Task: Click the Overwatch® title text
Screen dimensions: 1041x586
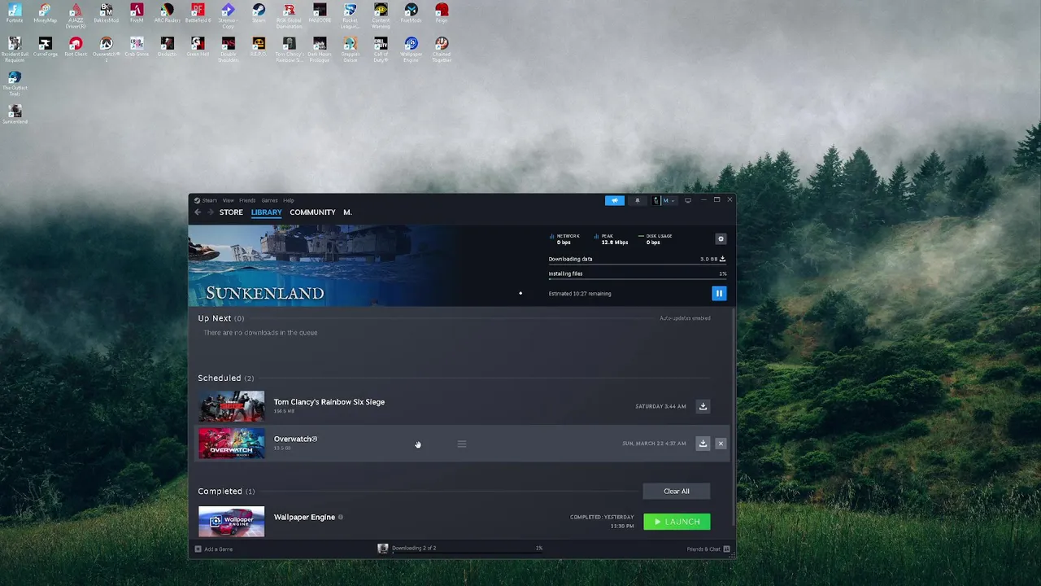Action: coord(295,439)
